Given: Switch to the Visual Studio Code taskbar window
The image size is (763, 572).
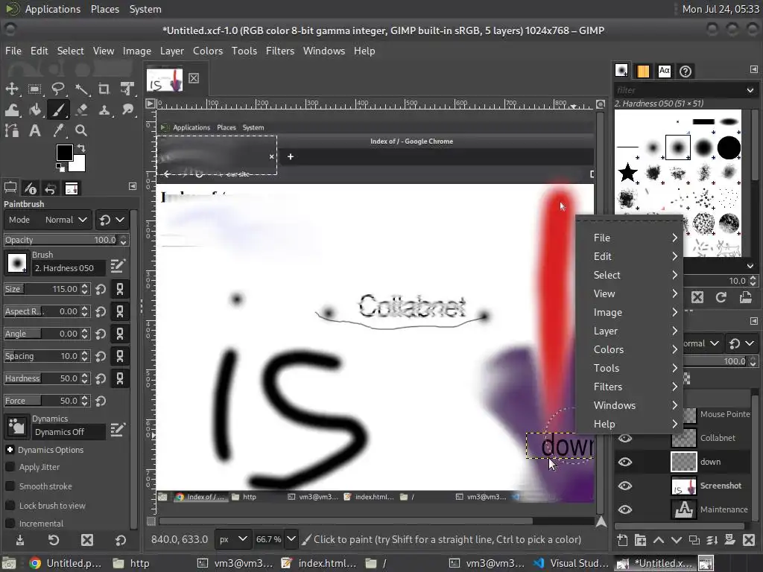Looking at the screenshot, I should click(x=572, y=563).
